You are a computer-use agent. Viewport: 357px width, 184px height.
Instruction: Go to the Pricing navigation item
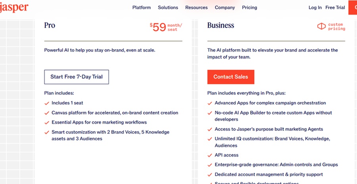tap(250, 8)
